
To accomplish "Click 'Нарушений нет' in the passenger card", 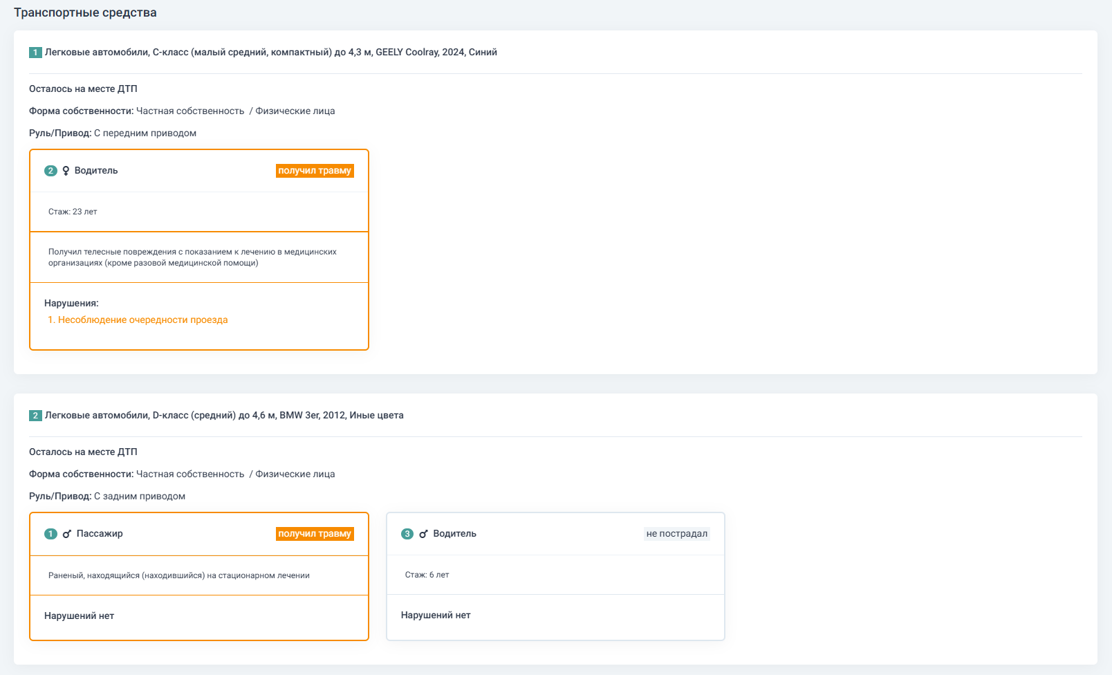I will (x=79, y=616).
